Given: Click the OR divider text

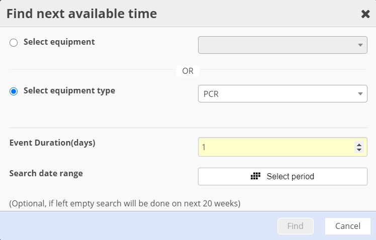Looking at the screenshot, I should 188,71.
